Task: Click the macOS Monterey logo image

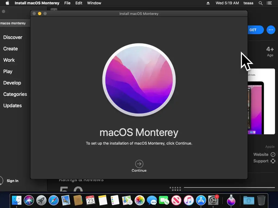Action: coord(139,80)
